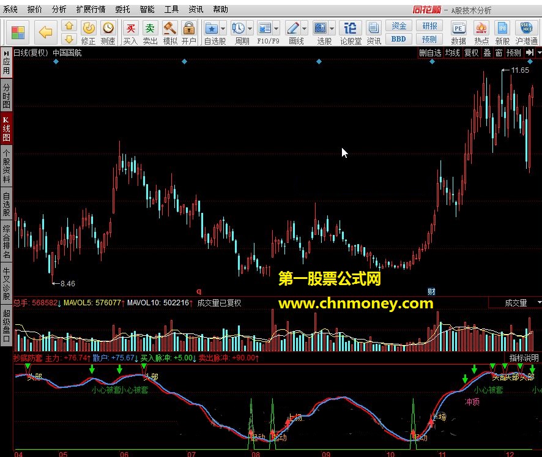Click the 财 finance marker on chart
This screenshot has height=457, width=542.
431,291
